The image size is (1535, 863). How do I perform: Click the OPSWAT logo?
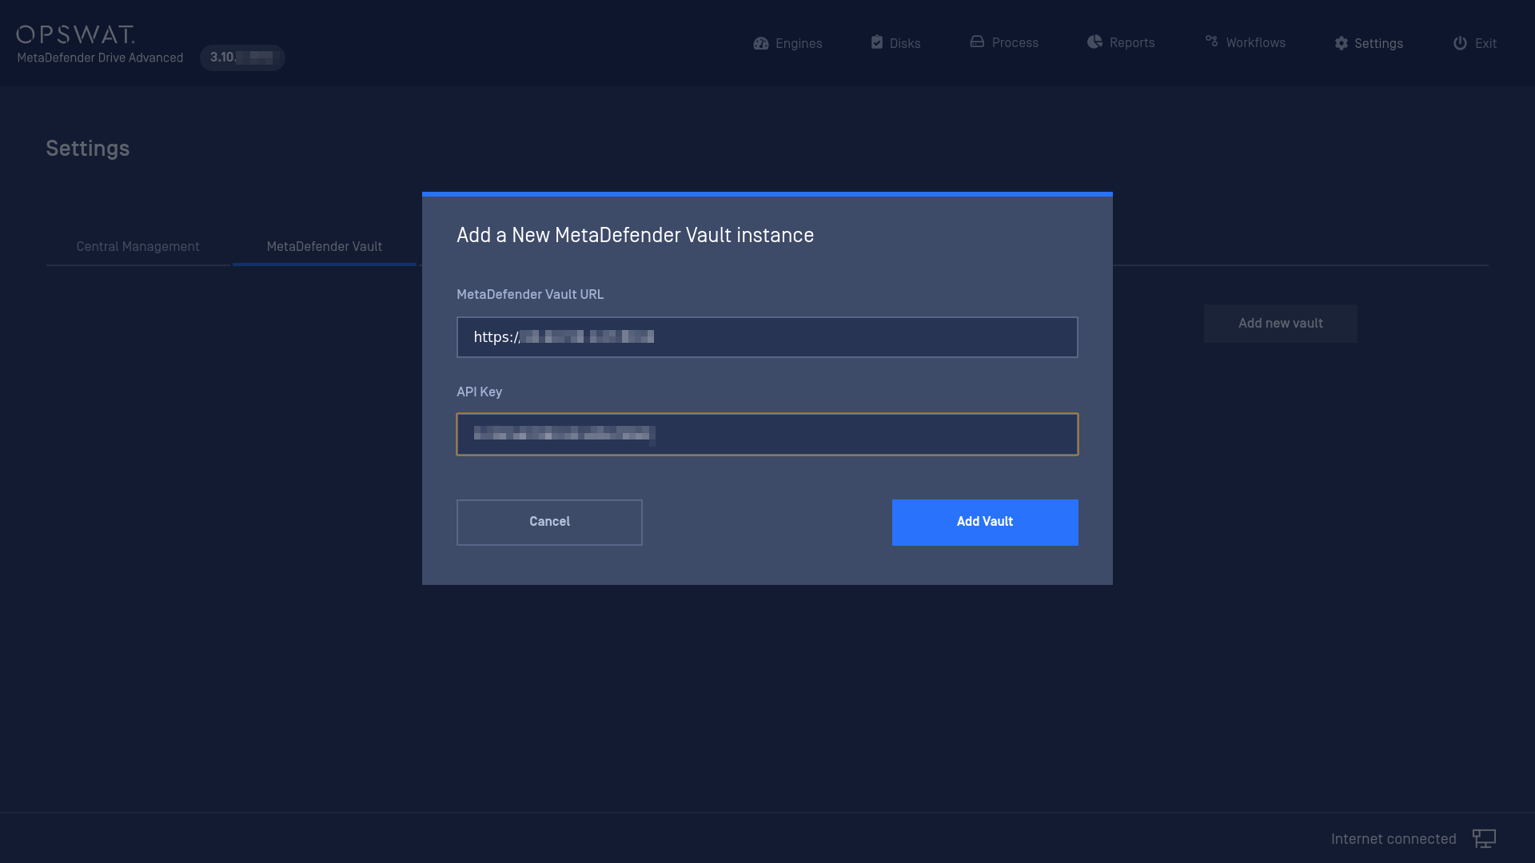click(76, 34)
